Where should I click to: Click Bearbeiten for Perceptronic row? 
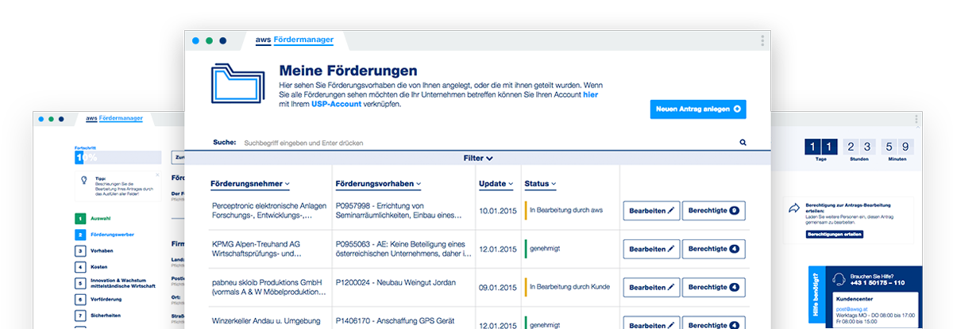point(650,211)
